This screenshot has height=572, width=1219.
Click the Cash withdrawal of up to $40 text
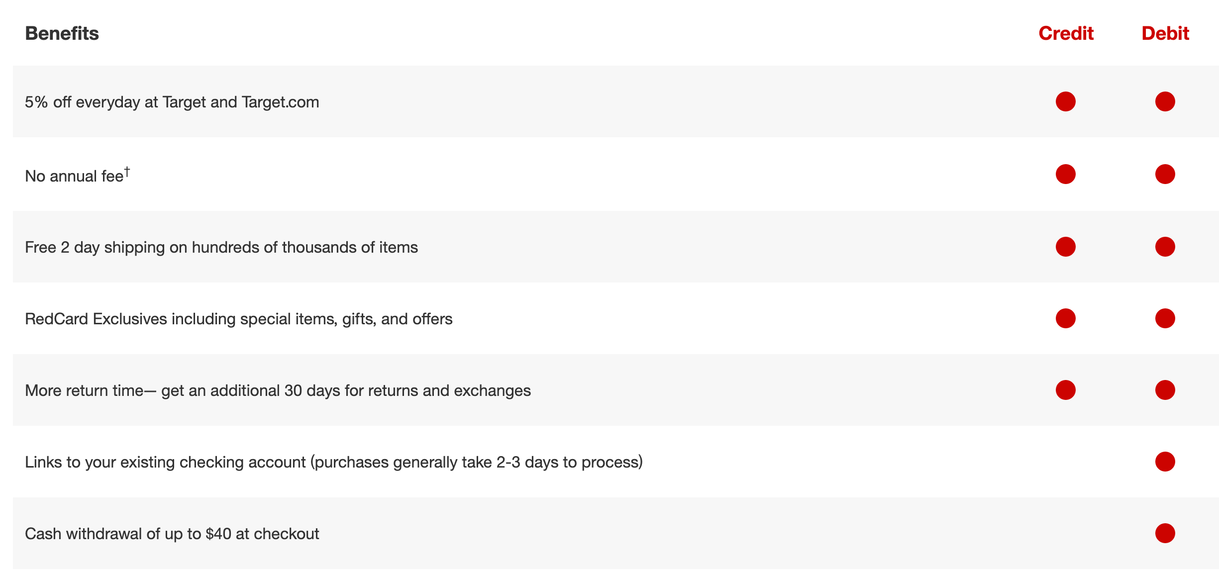(x=172, y=534)
